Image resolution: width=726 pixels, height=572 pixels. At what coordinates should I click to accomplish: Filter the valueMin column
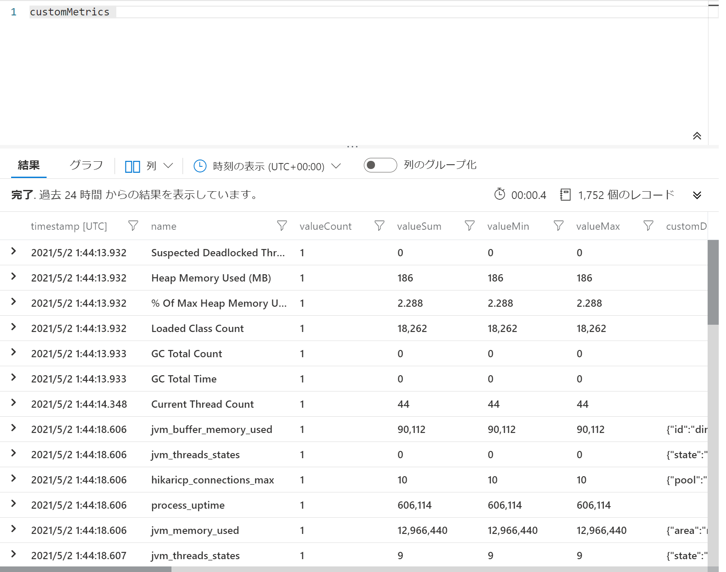click(558, 226)
